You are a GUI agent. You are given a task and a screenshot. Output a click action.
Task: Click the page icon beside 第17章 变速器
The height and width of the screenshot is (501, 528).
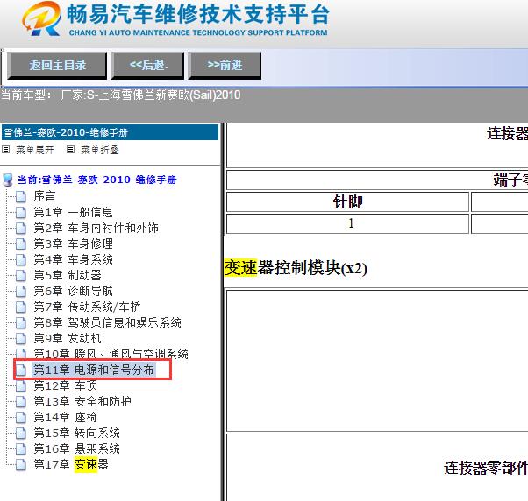21,465
